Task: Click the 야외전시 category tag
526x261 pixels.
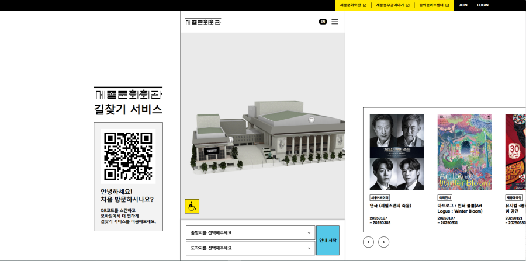Action: point(445,198)
